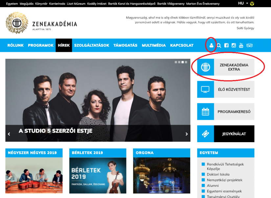Image resolution: width=271 pixels, height=198 pixels.
Task: Show next slide with right arrow
Action: (187, 134)
